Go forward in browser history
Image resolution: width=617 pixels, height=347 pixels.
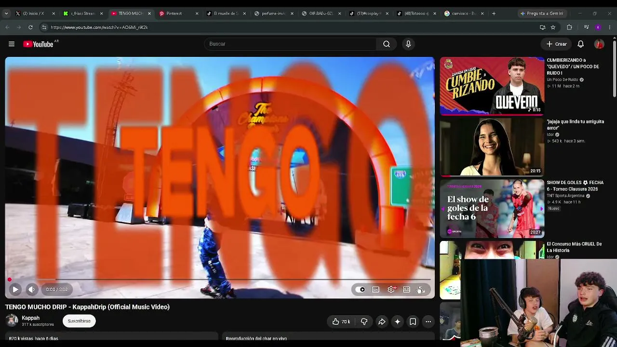[19, 27]
